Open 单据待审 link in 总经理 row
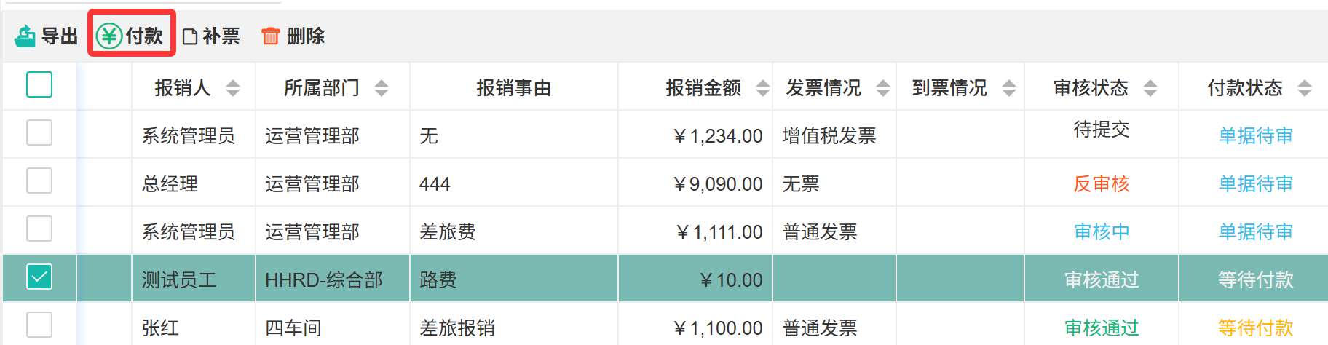The image size is (1328, 345). pos(1256,183)
